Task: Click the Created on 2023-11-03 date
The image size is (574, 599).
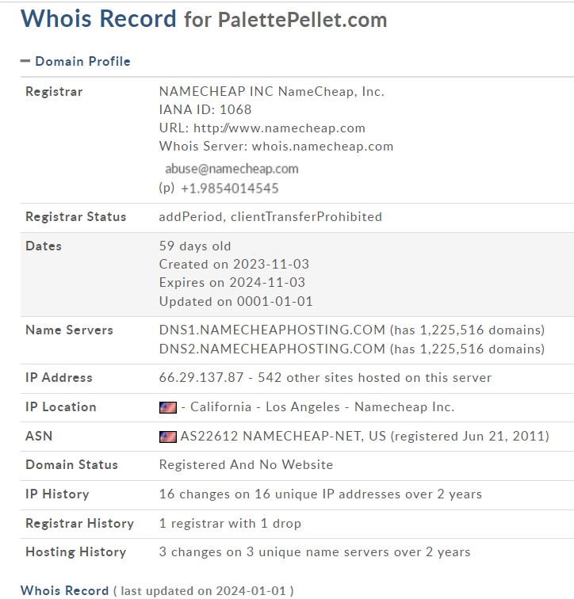Action: click(x=234, y=264)
